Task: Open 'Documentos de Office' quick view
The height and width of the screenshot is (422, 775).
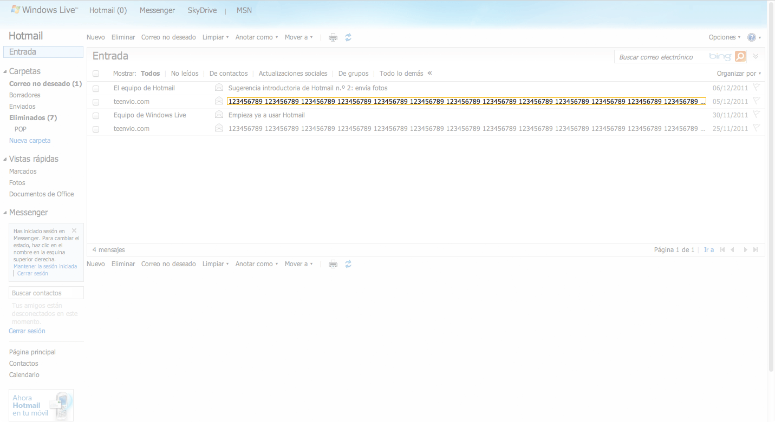Action: pos(42,194)
